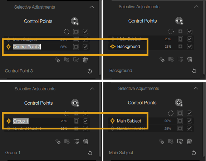This screenshot has height=161, width=206.
Task: Click the highlighted Control Point 3 name field
Action: pyautogui.click(x=27, y=47)
